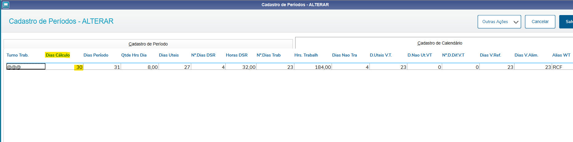Switch to the Cadastro de Calendário tab
The image size is (573, 142).
click(434, 43)
